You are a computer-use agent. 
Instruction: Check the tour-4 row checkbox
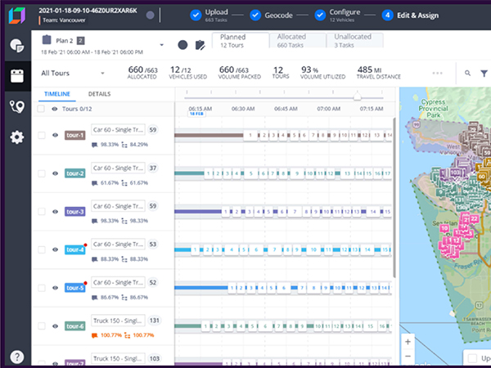[42, 249]
